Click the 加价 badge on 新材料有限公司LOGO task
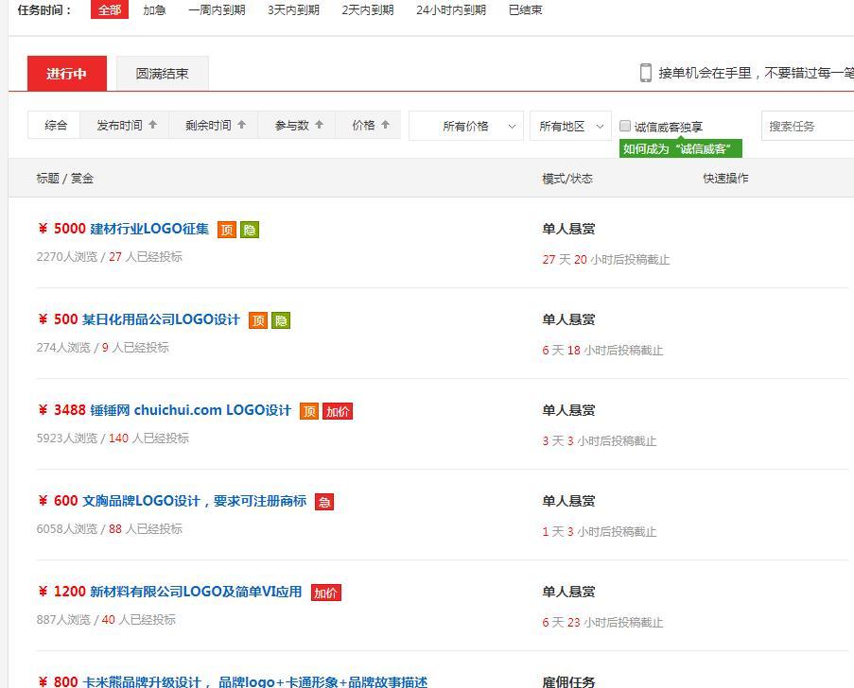The width and height of the screenshot is (854, 688). [326, 593]
